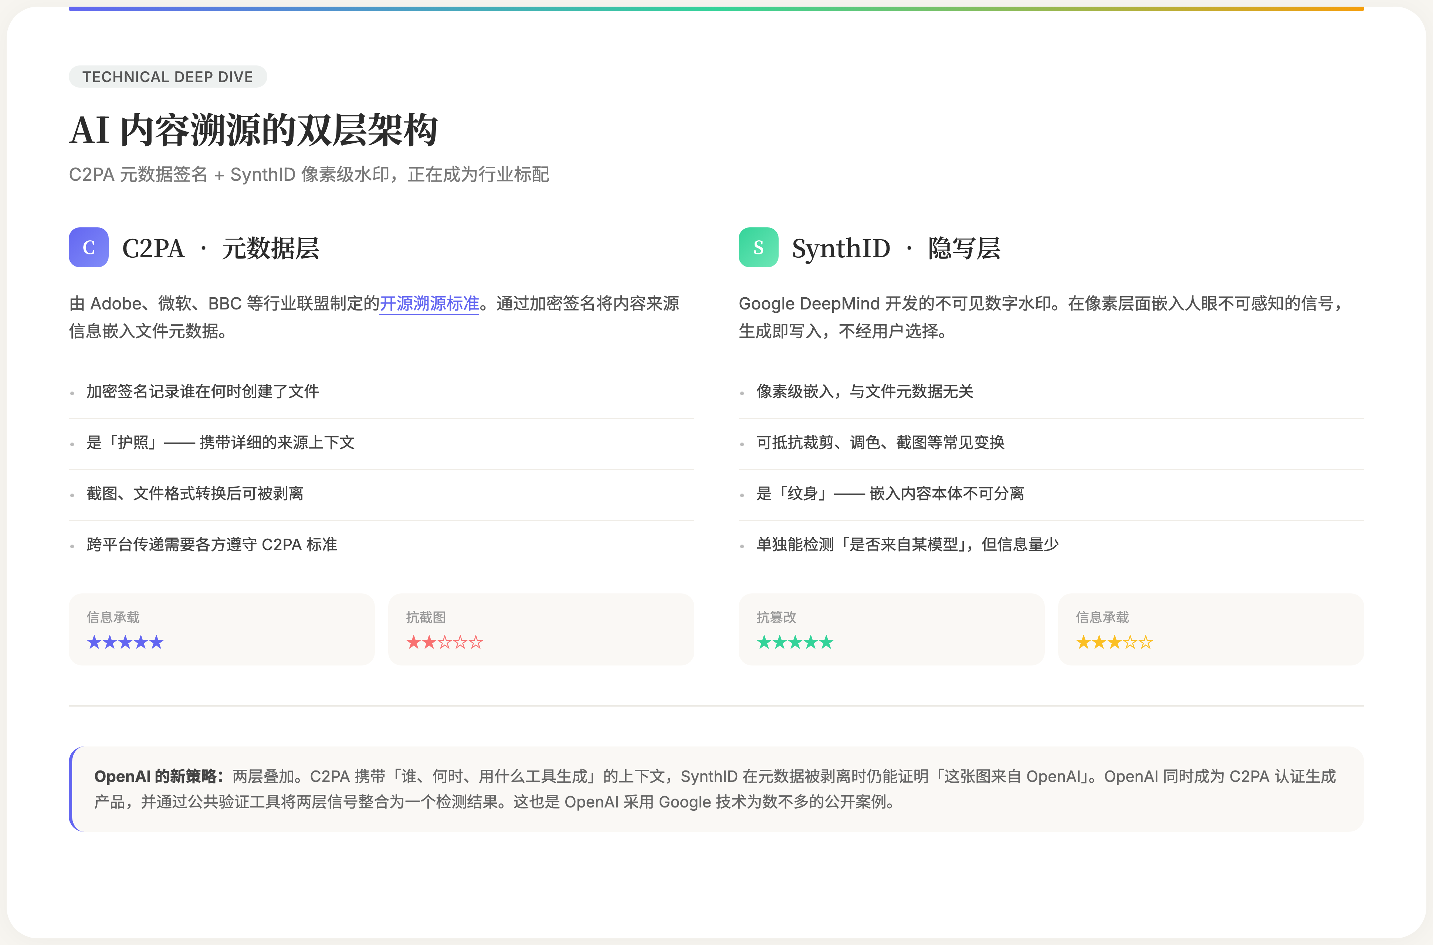This screenshot has height=945, width=1433.
Task: Click the 抗篡改 label
Action: [x=776, y=617]
